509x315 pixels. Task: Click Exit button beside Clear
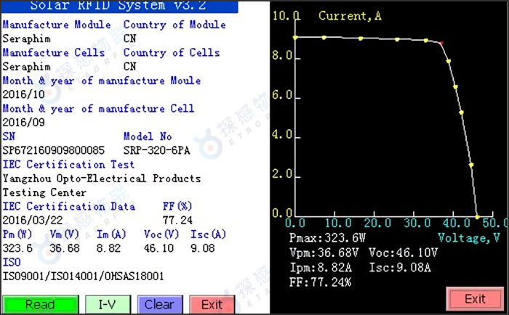point(212,304)
